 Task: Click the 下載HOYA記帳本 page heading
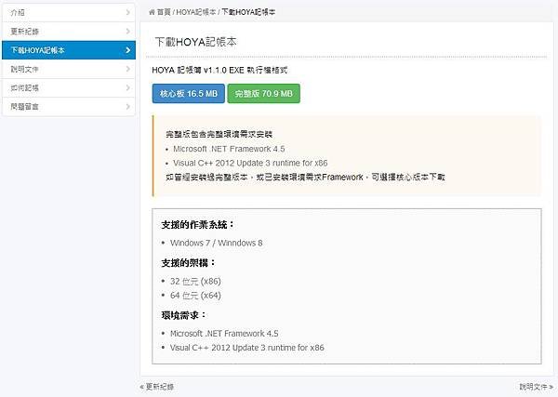click(x=195, y=42)
